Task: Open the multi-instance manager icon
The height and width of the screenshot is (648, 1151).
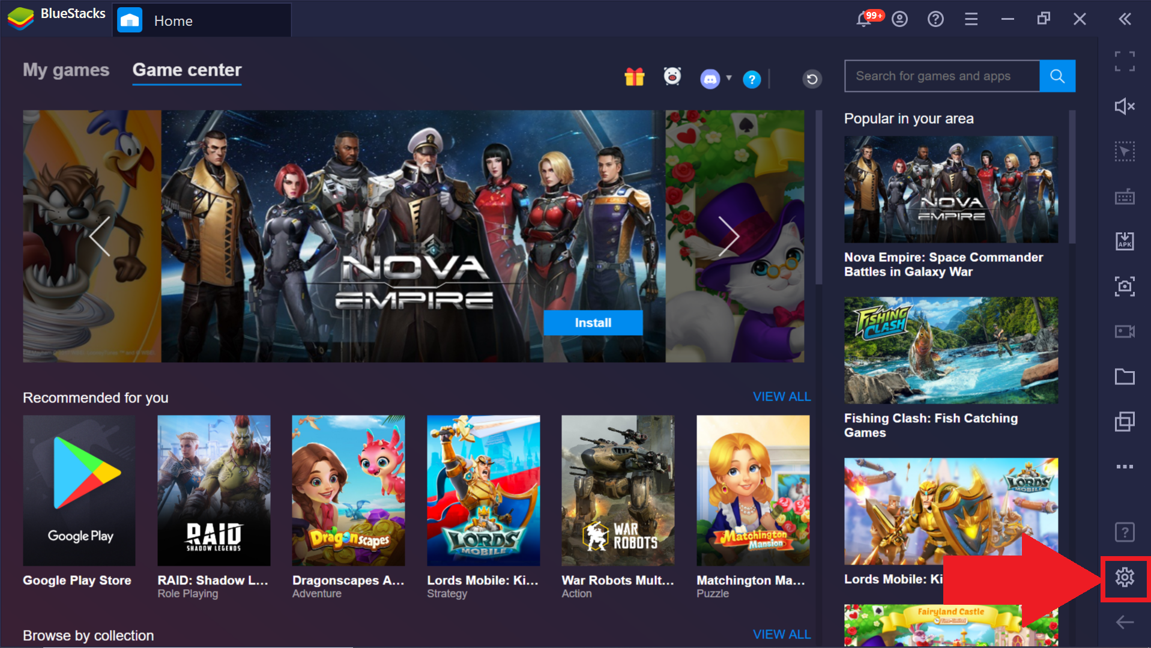Action: click(x=1125, y=422)
